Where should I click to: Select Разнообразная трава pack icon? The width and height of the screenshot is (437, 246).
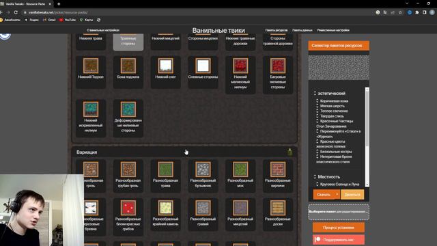point(165,169)
